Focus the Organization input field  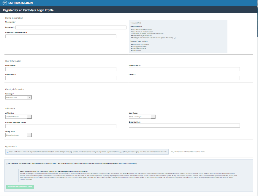(184, 126)
